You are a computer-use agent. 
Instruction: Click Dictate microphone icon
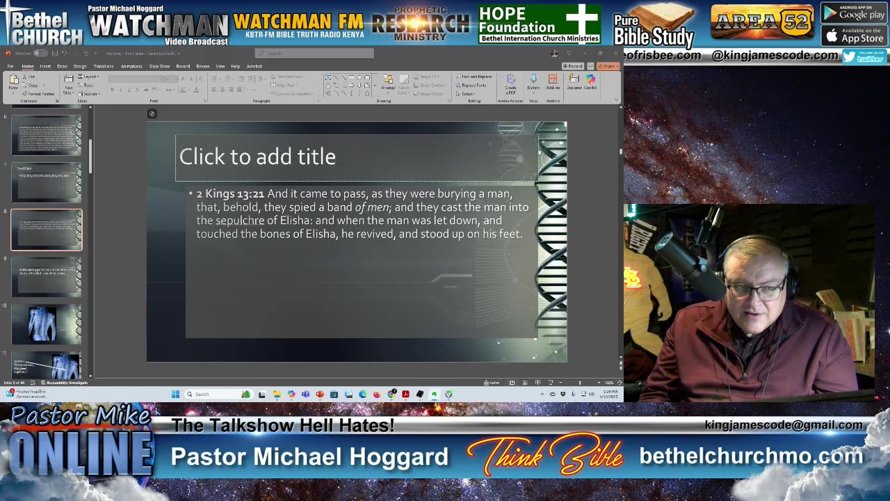pyautogui.click(x=533, y=79)
